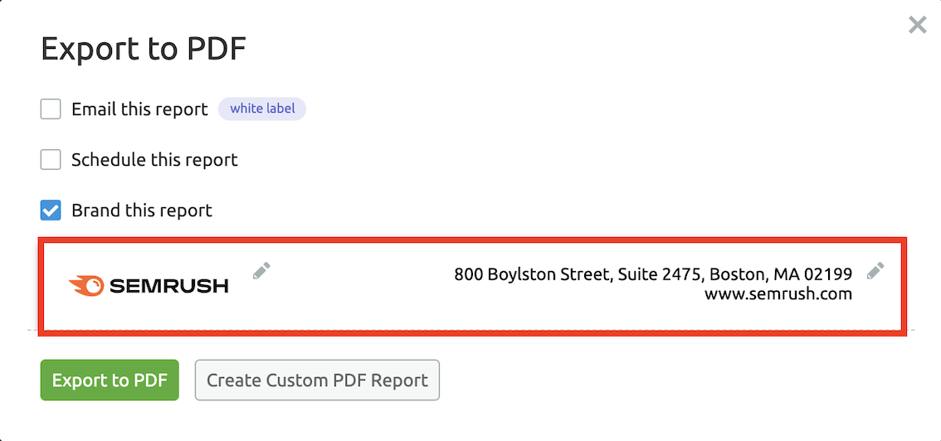Click the Export to PDF dialog heading
Viewport: 941px width, 441px height.
click(144, 50)
